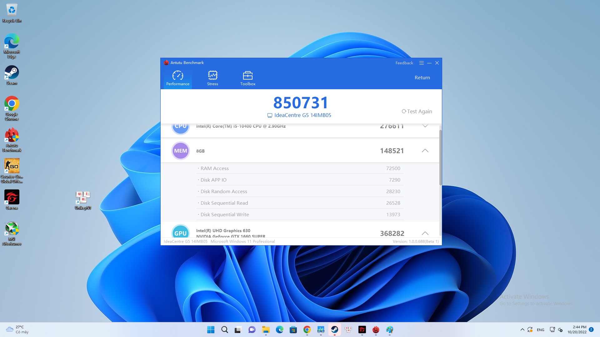Select the Google Chrome desktop shortcut
The image size is (600, 337).
[x=12, y=108]
